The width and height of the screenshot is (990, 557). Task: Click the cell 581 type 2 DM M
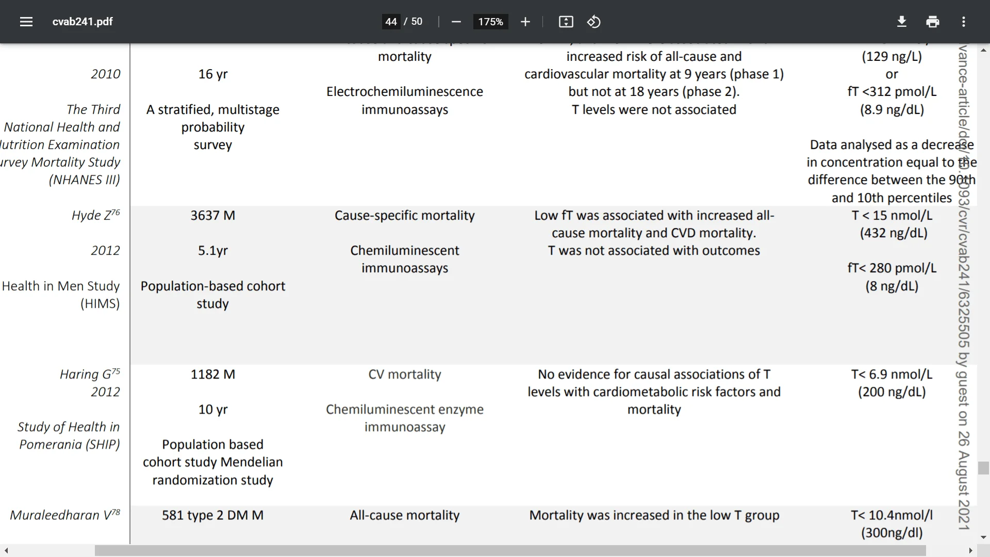pyautogui.click(x=213, y=515)
